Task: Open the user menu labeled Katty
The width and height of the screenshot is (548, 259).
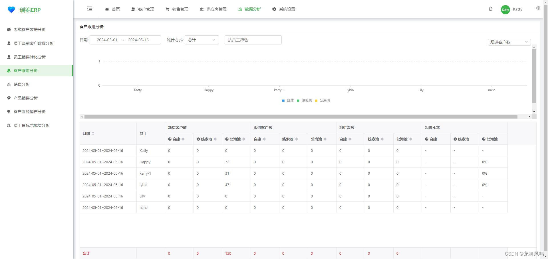Action: (x=517, y=9)
